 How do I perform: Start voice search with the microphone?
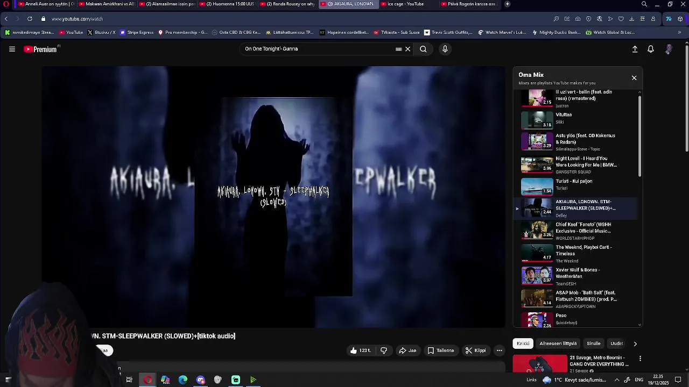tap(445, 49)
